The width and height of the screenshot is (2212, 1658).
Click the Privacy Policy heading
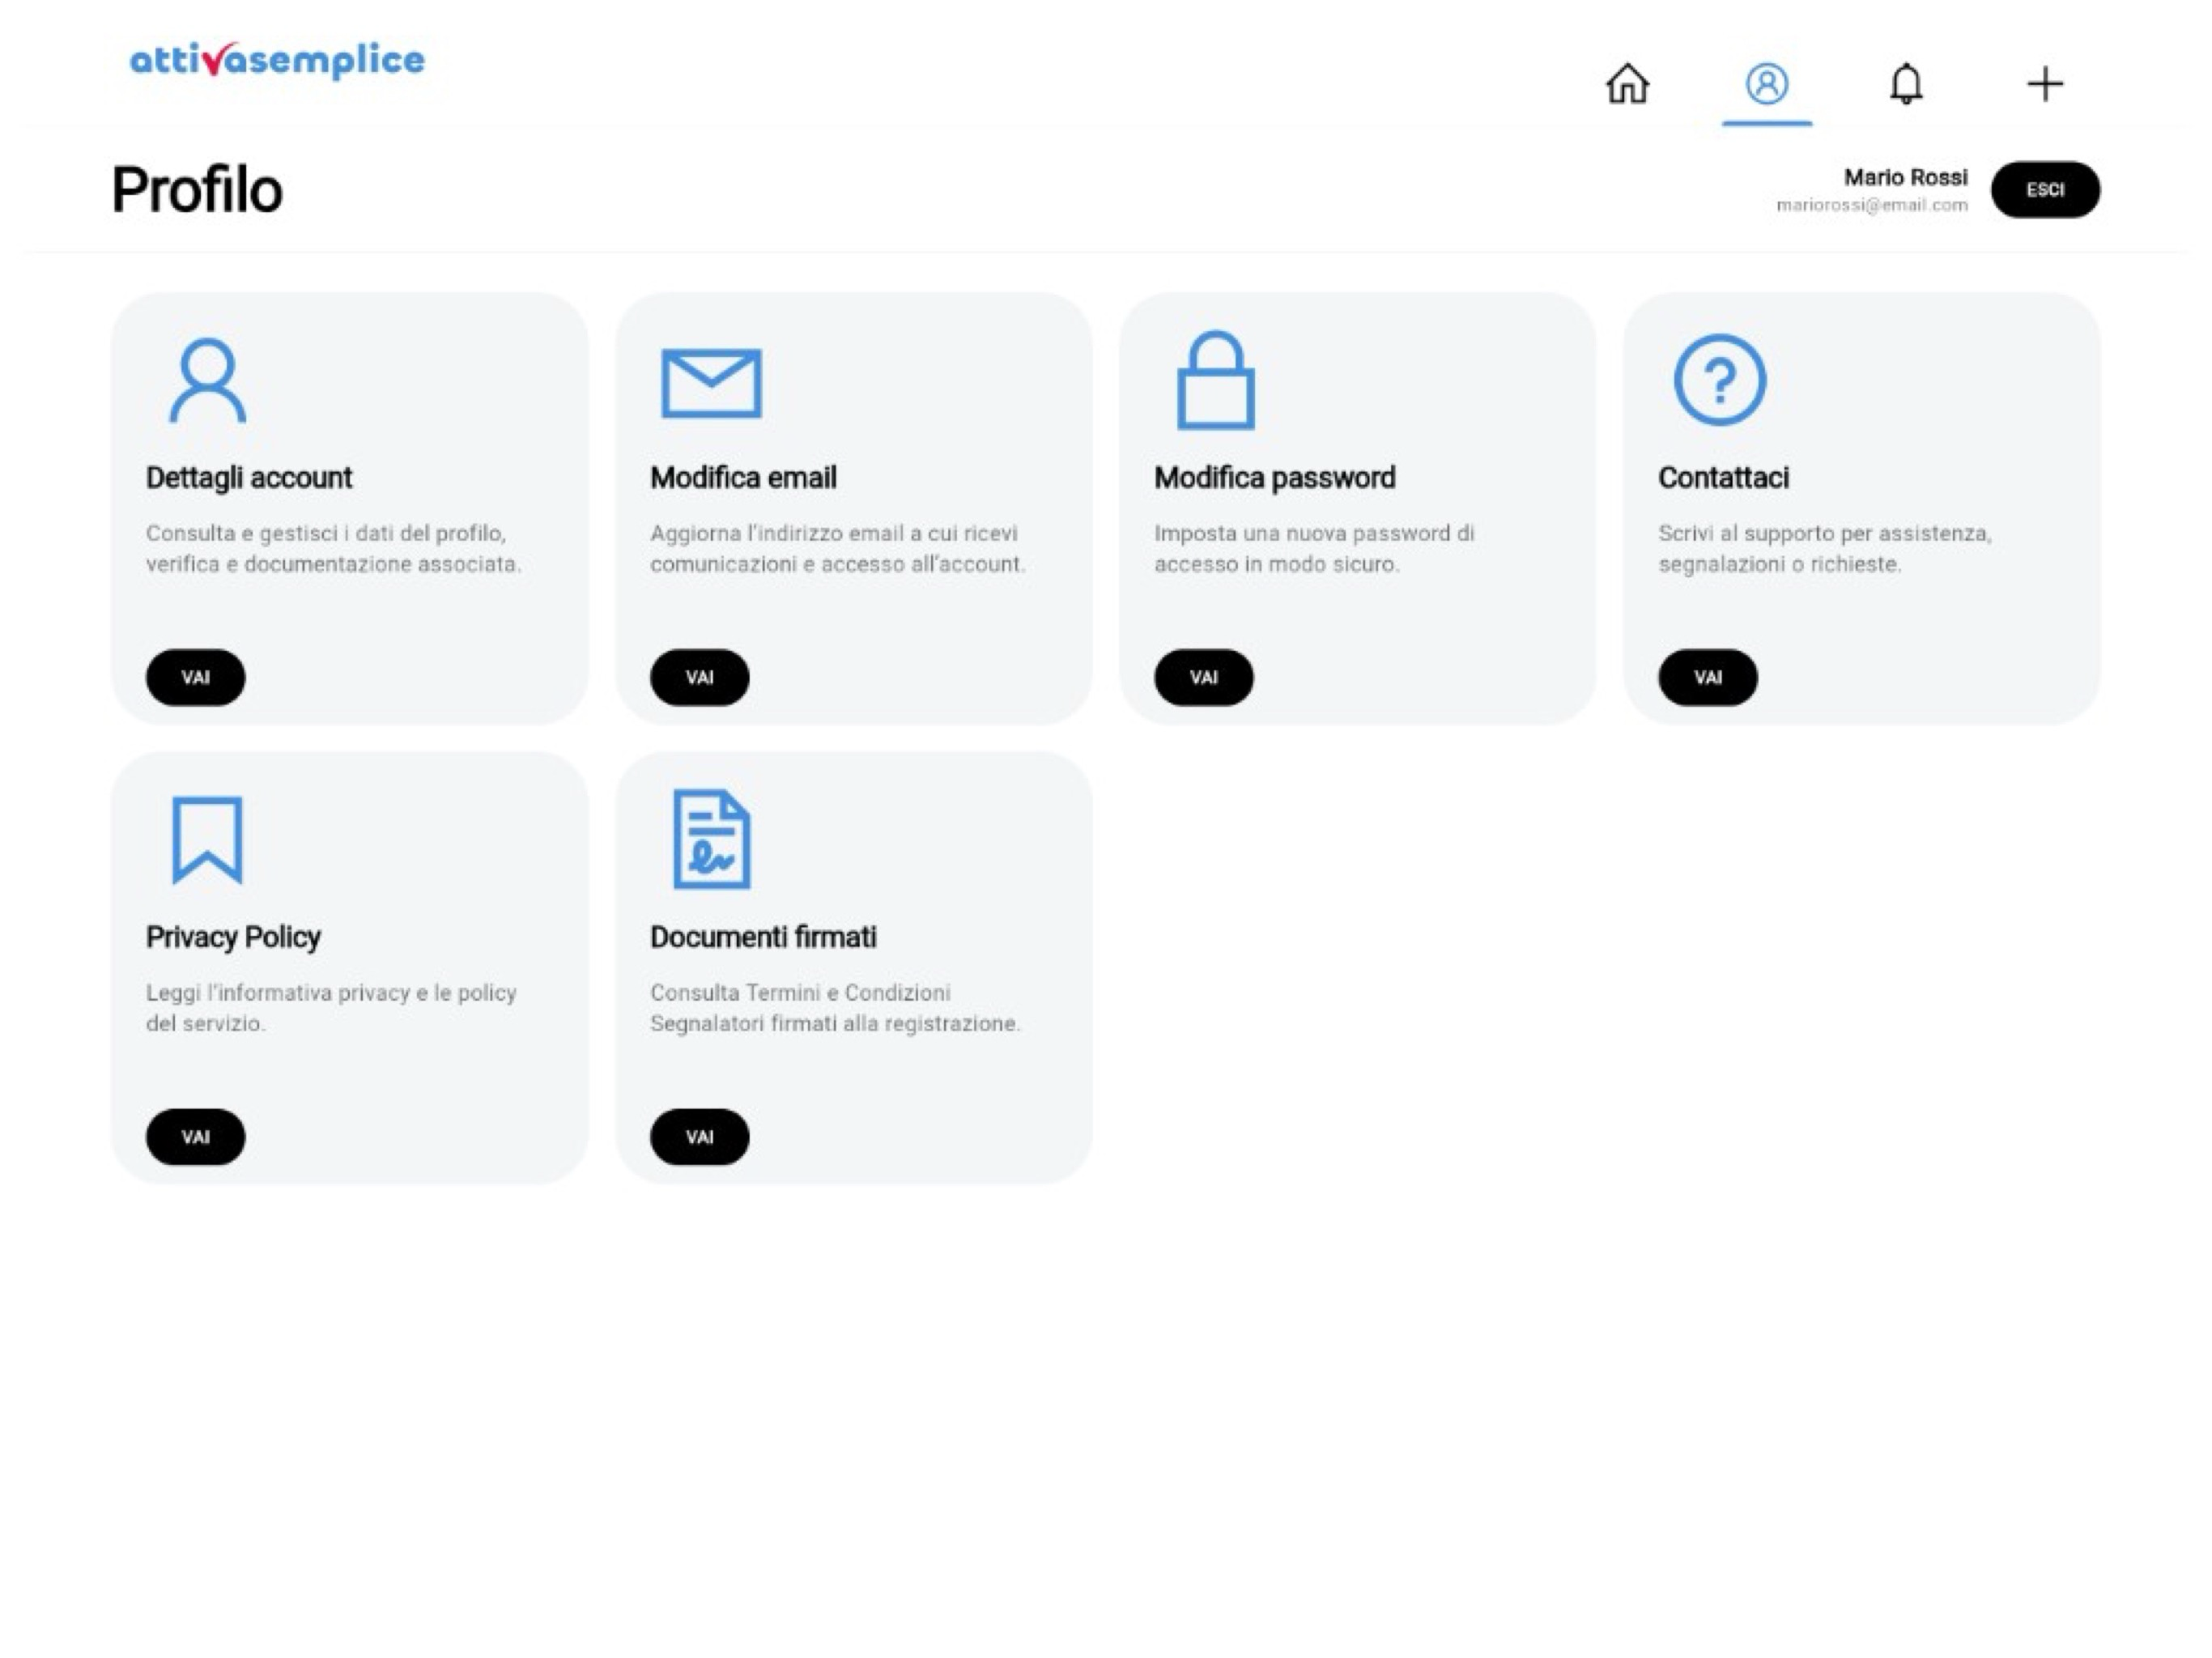(233, 938)
